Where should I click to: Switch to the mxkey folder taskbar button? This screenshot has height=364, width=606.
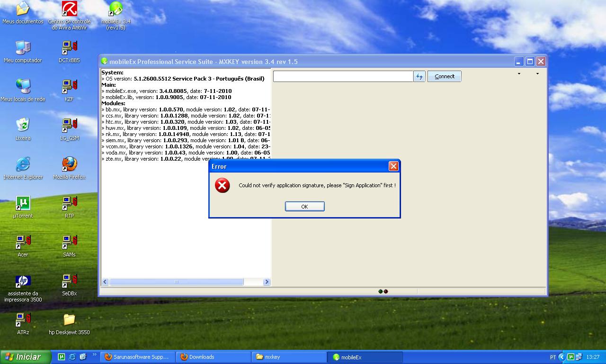(289, 357)
